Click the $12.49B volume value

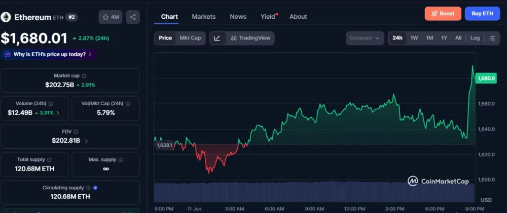pyautogui.click(x=20, y=113)
